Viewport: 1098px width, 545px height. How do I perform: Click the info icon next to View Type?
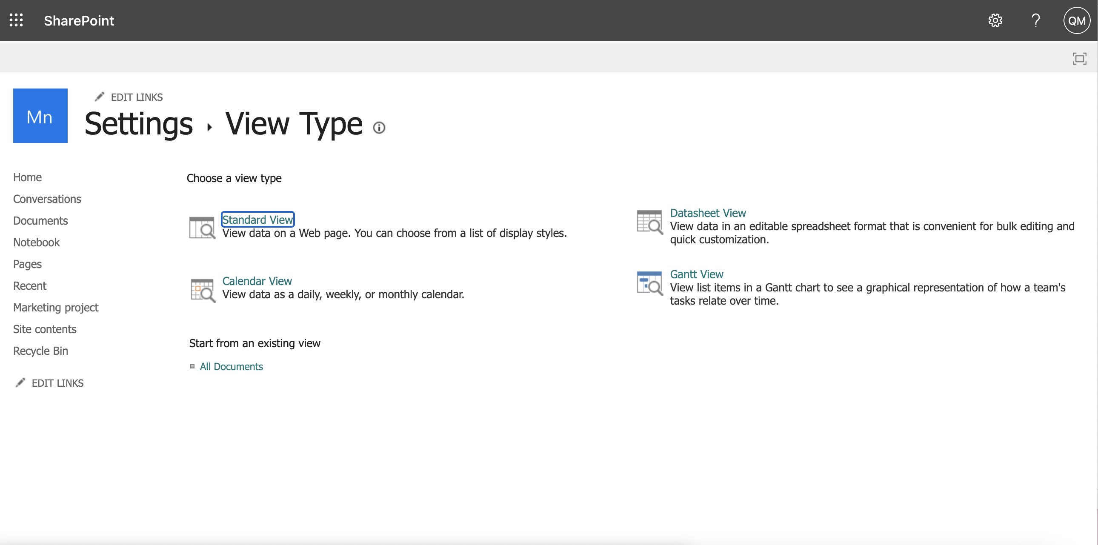[x=379, y=127]
